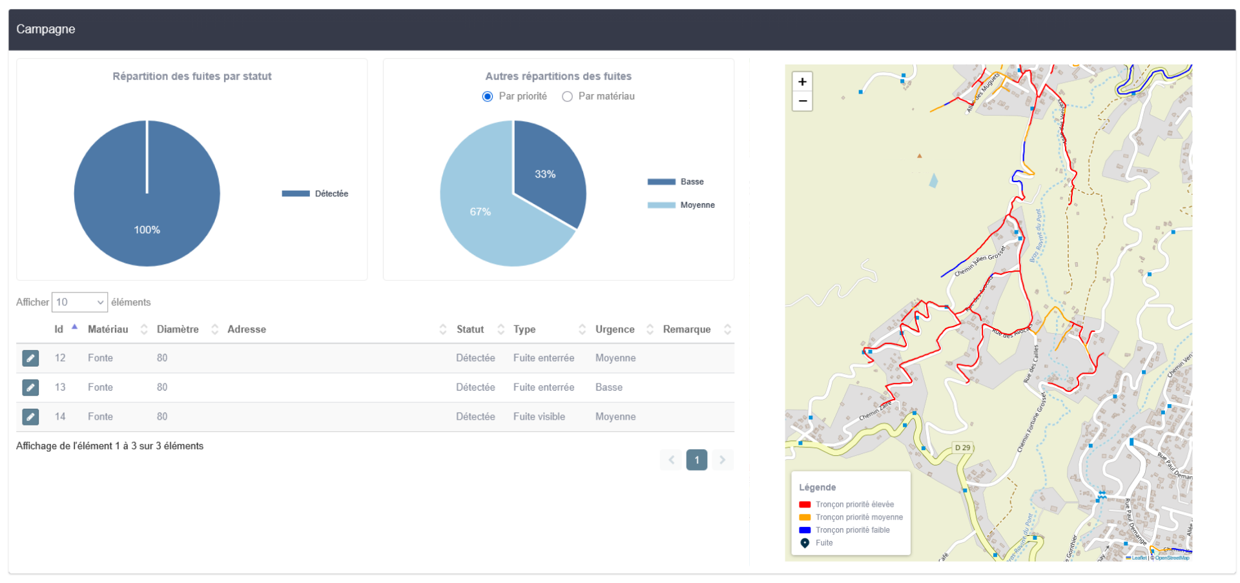The width and height of the screenshot is (1240, 583).
Task: Open the Afficher entries count dropdown
Action: (x=79, y=302)
